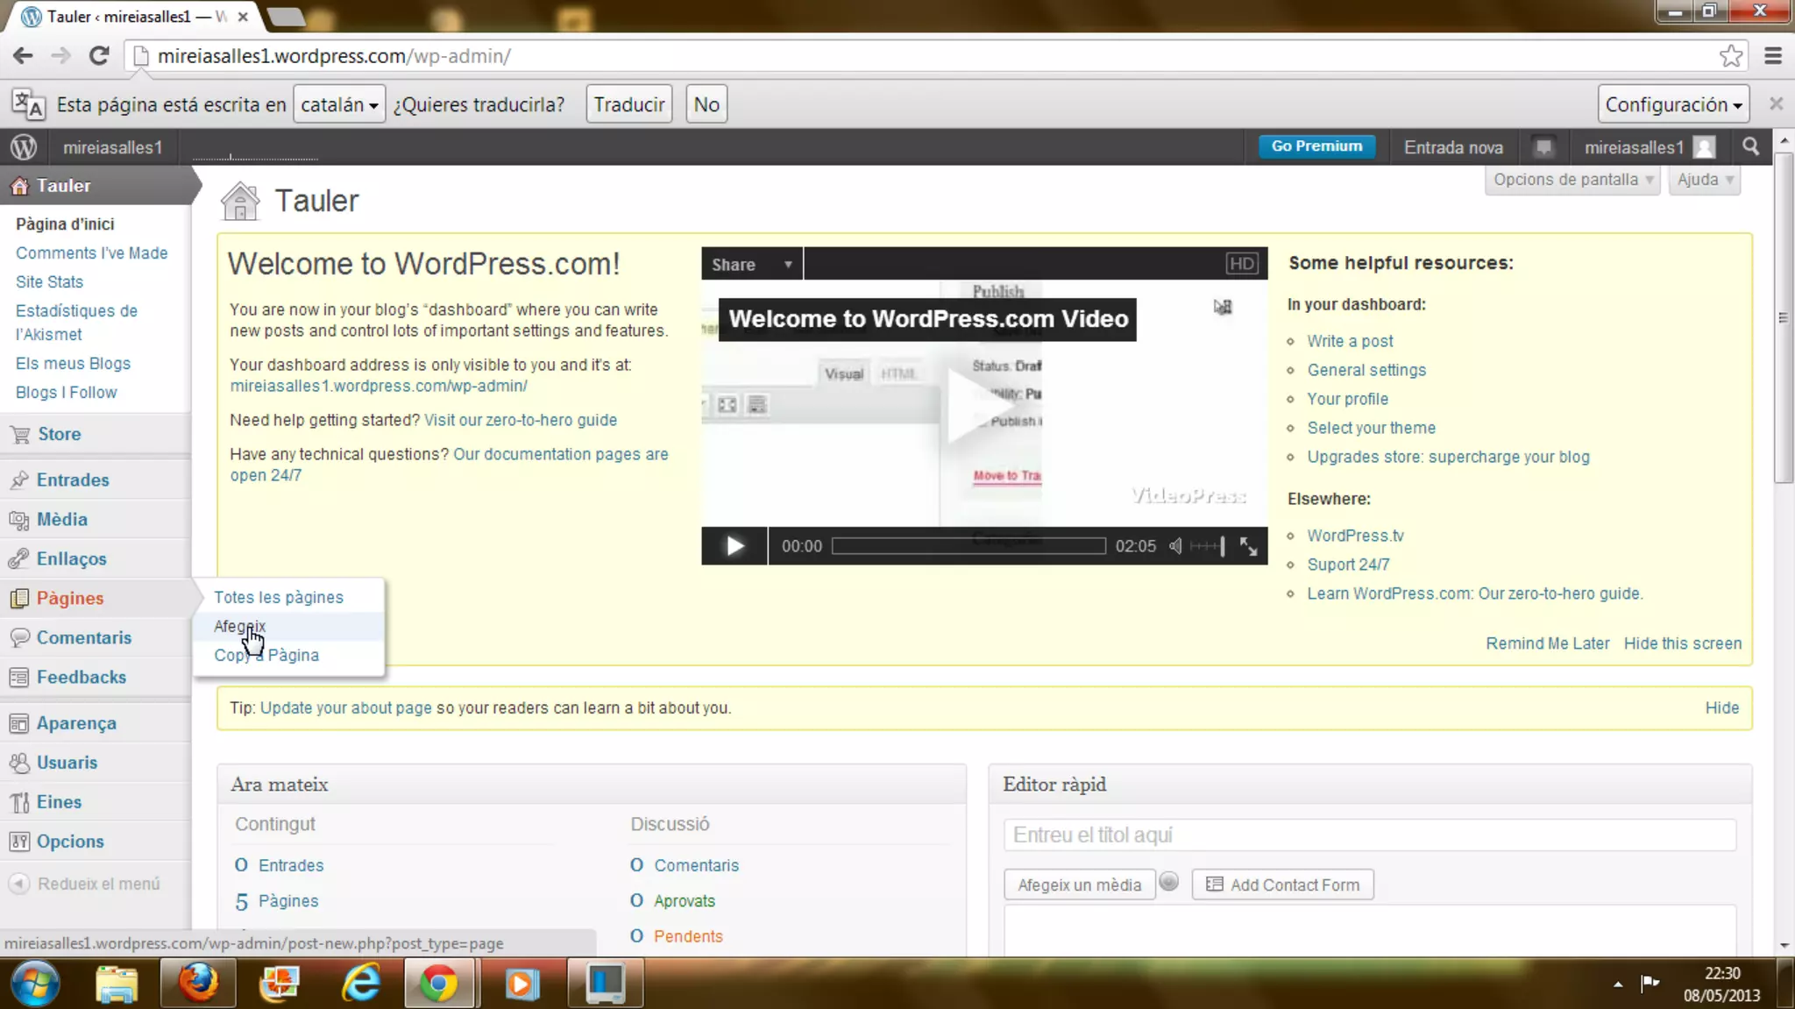Enter fullscreen on the video player

tap(1248, 546)
